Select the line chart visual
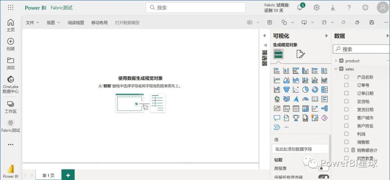The width and height of the screenshot is (390, 180). click(x=277, y=80)
